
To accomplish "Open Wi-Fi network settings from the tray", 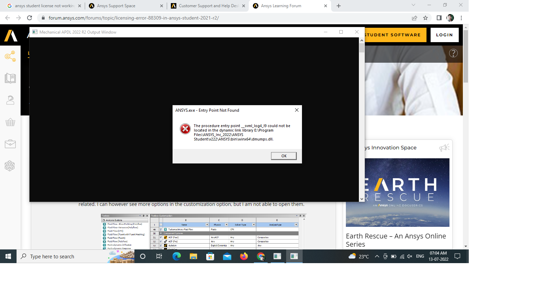I will point(402,256).
